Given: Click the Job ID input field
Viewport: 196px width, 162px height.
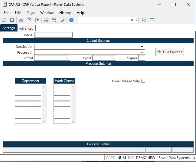Looking at the screenshot, I should click(54, 35).
